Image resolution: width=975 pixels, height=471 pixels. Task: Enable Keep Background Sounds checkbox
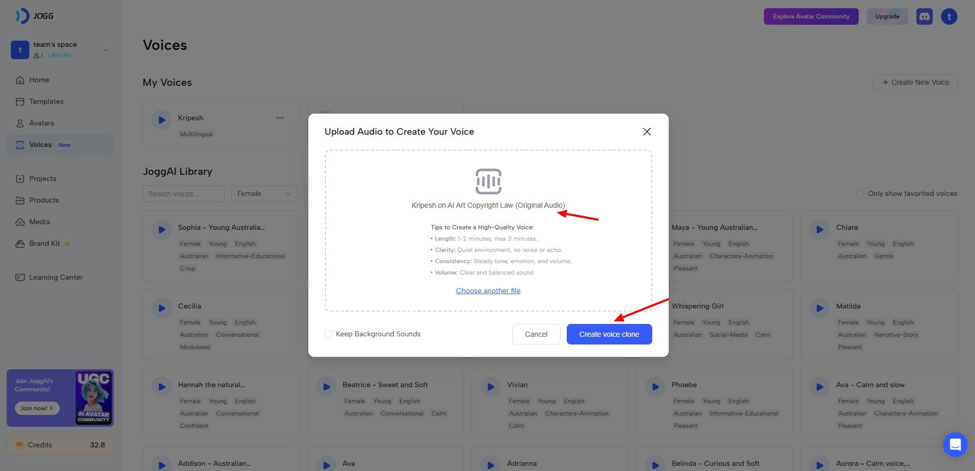(x=328, y=334)
